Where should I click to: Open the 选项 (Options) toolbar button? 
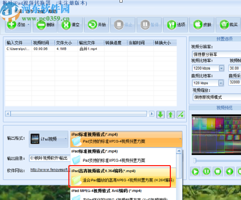tap(175, 25)
